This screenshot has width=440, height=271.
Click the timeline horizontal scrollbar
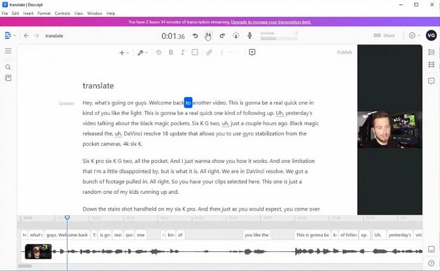tap(25, 266)
